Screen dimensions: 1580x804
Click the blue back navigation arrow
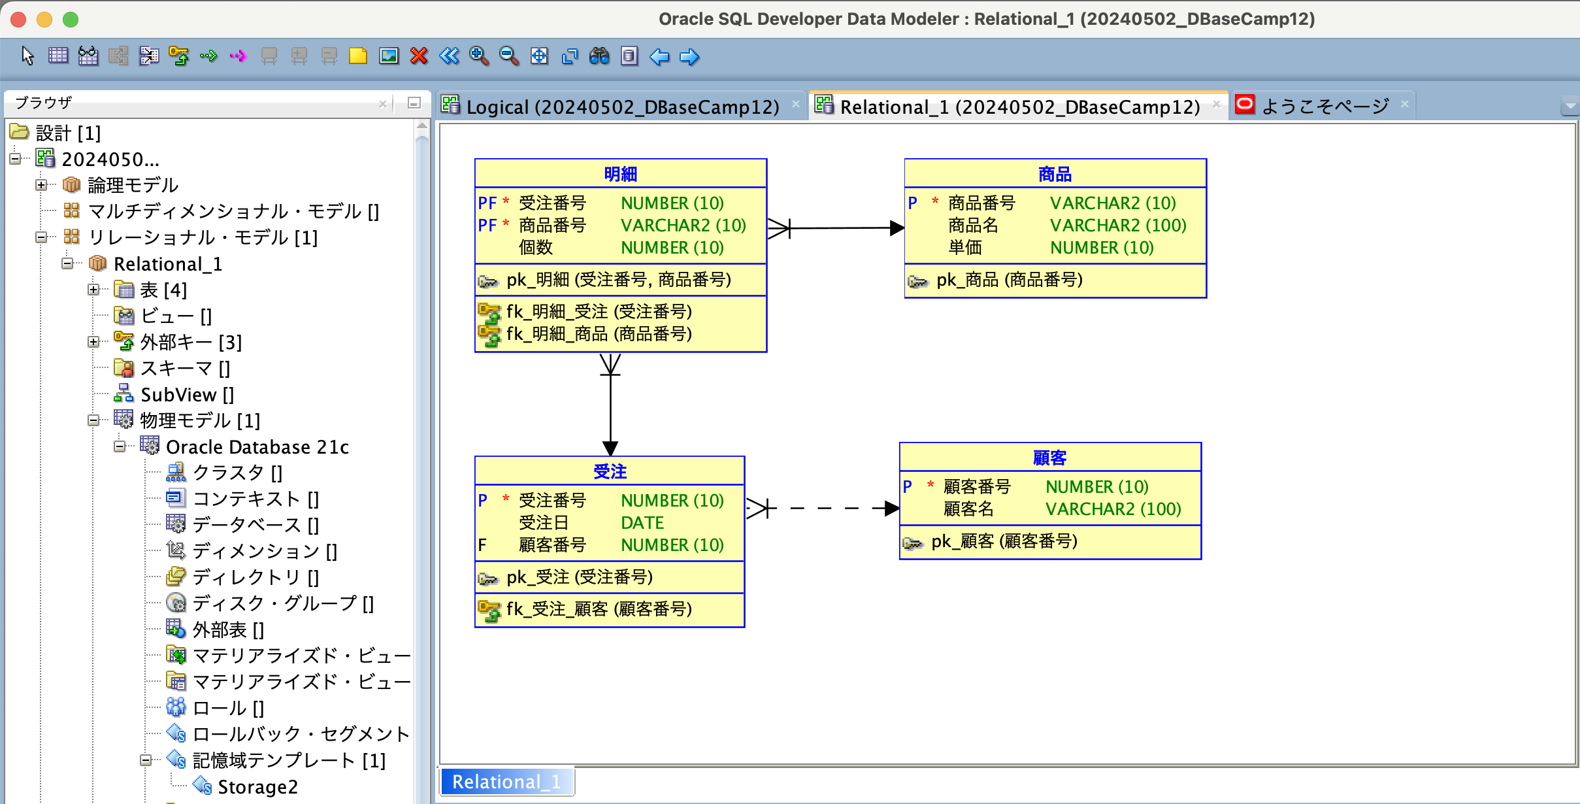pos(659,57)
